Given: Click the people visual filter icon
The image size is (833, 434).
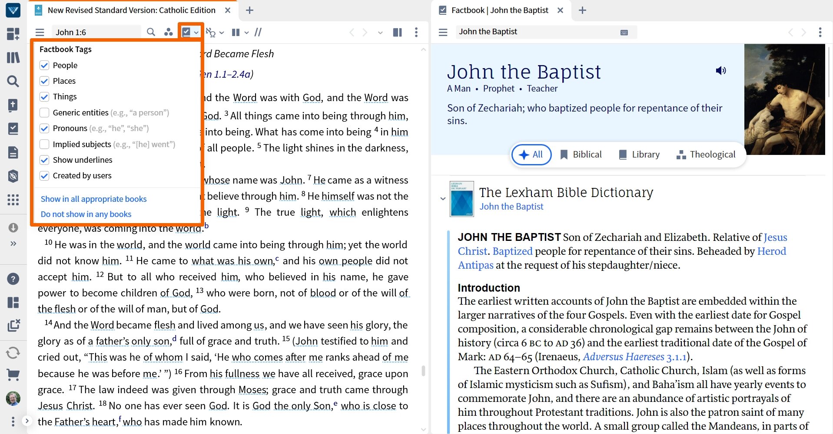Looking at the screenshot, I should 168,32.
